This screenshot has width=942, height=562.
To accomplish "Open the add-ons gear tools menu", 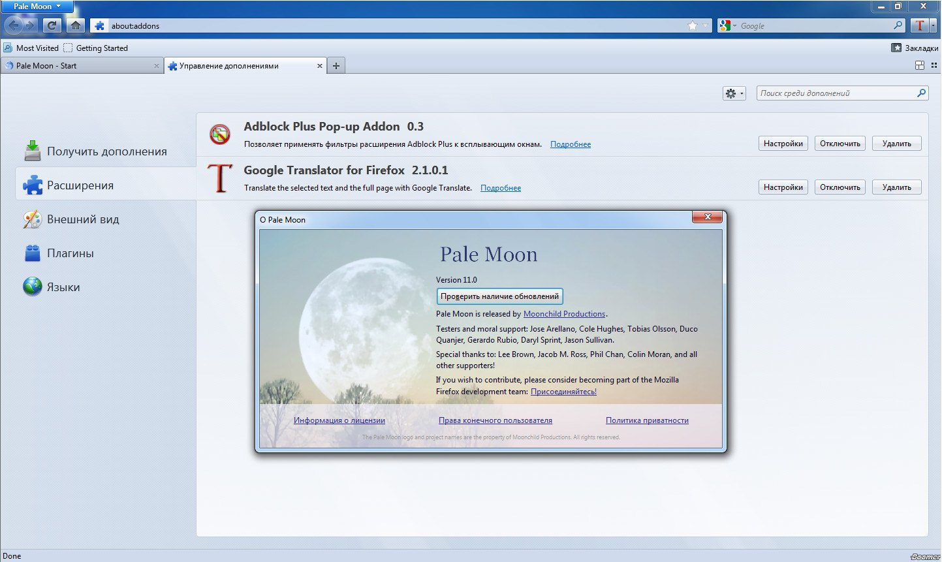I will click(x=734, y=93).
